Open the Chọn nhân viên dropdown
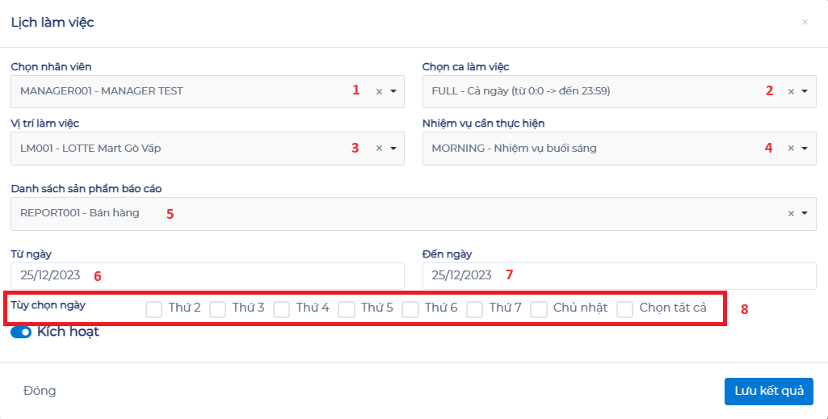Viewport: 828px width, 419px height. pos(393,91)
